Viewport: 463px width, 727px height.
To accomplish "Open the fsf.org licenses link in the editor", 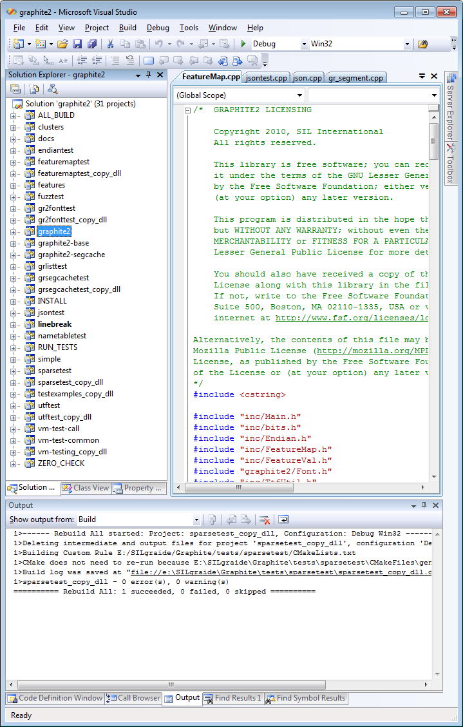I will click(352, 318).
